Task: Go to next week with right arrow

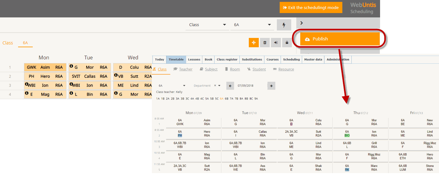Action: (x=271, y=86)
